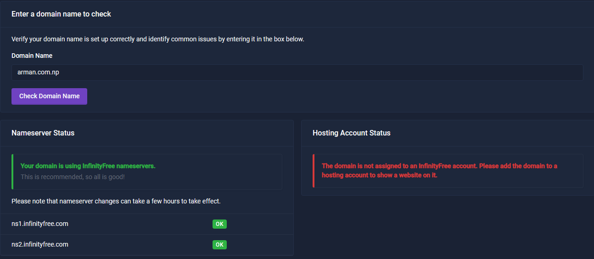Click the red bar beside the hosting error alert

314,171
